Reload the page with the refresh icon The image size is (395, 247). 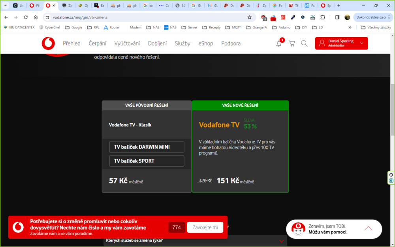(x=26, y=17)
